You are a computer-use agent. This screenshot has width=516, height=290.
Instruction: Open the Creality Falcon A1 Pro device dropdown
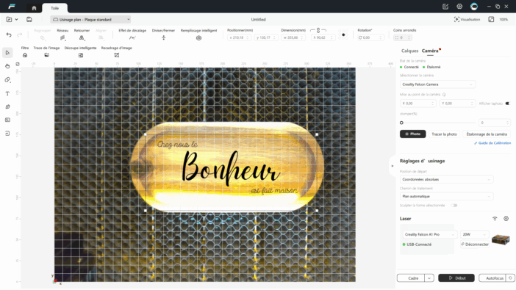[429, 234]
